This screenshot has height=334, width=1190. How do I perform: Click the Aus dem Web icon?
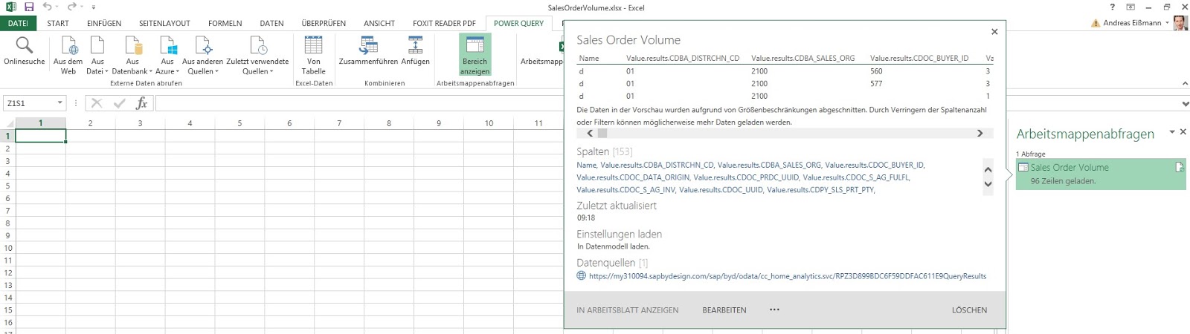(x=68, y=46)
